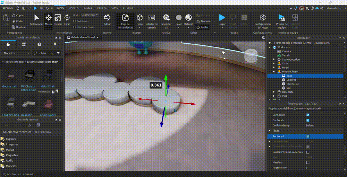
Task: Collapse the Workspace tree node
Action: tap(269, 47)
